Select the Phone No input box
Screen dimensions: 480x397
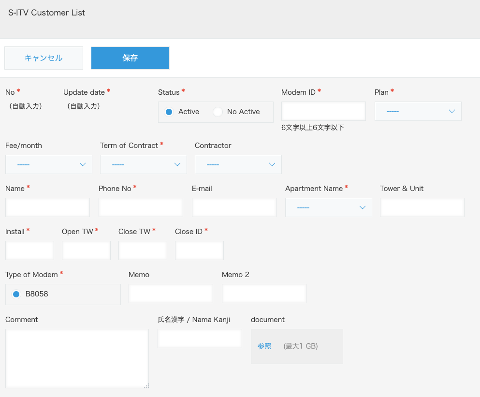(141, 207)
